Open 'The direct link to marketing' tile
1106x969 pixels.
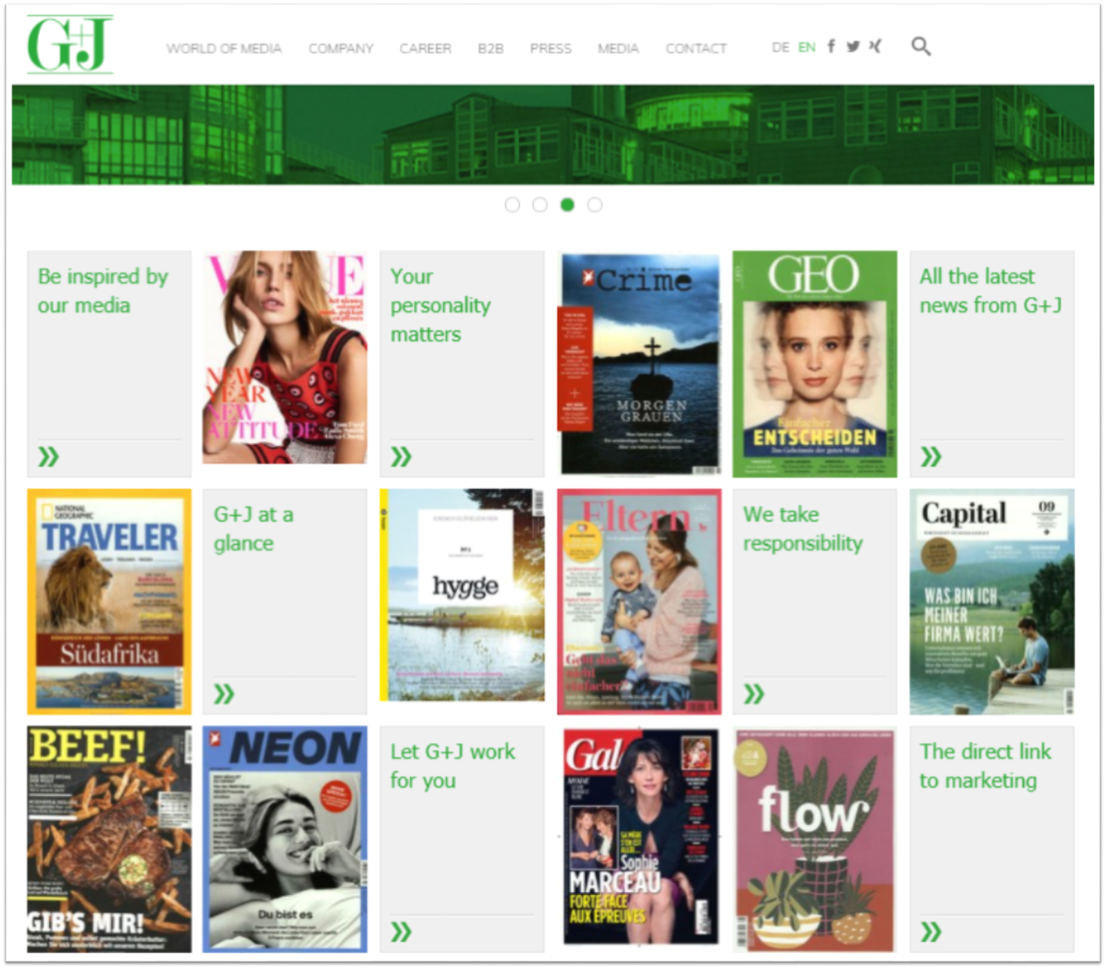click(985, 766)
